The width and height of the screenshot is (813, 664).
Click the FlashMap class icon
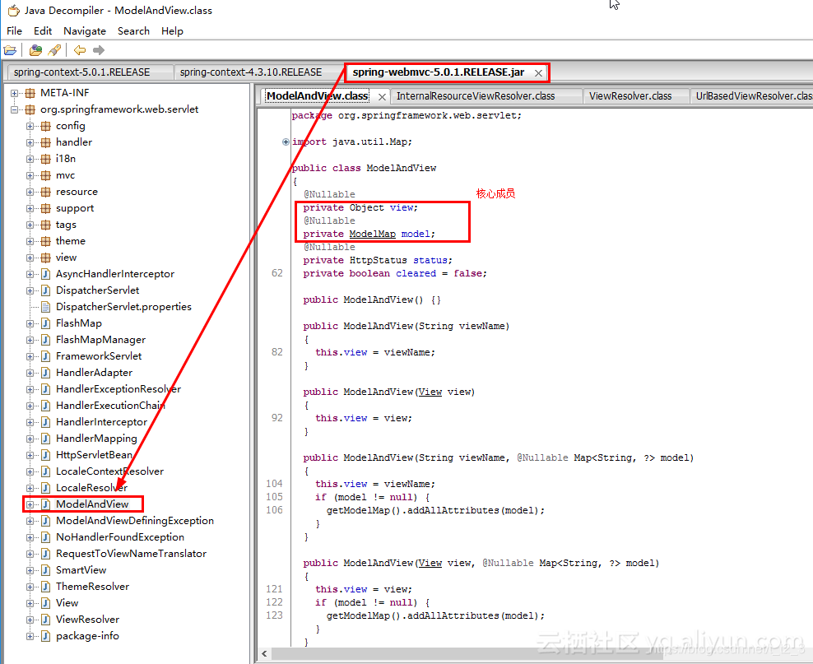[x=45, y=323]
